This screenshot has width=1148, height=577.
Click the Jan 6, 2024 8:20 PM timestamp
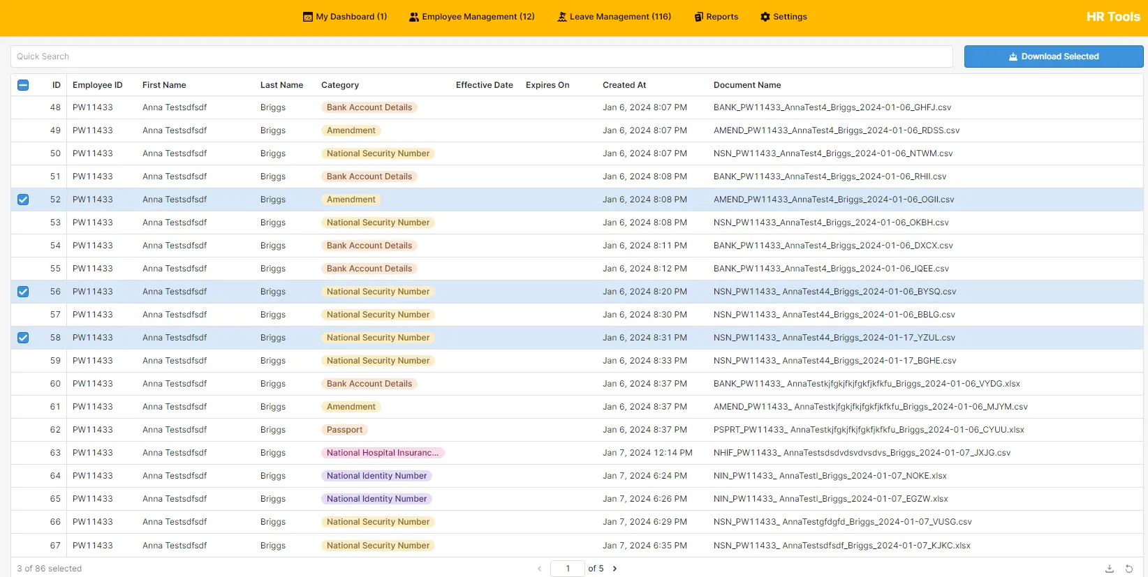pyautogui.click(x=645, y=292)
